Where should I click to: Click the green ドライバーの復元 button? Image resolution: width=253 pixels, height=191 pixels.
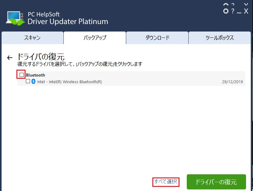click(x=216, y=182)
